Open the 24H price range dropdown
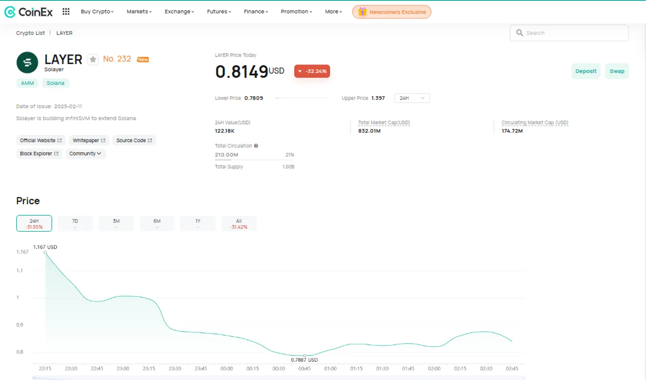 (412, 98)
